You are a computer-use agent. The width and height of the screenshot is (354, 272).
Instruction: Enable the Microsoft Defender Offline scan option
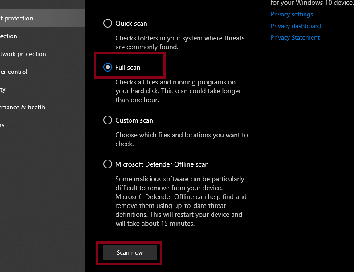(x=108, y=164)
